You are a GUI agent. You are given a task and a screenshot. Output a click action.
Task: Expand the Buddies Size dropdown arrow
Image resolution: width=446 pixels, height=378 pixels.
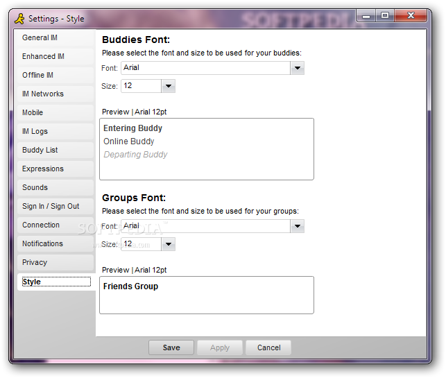(x=168, y=86)
